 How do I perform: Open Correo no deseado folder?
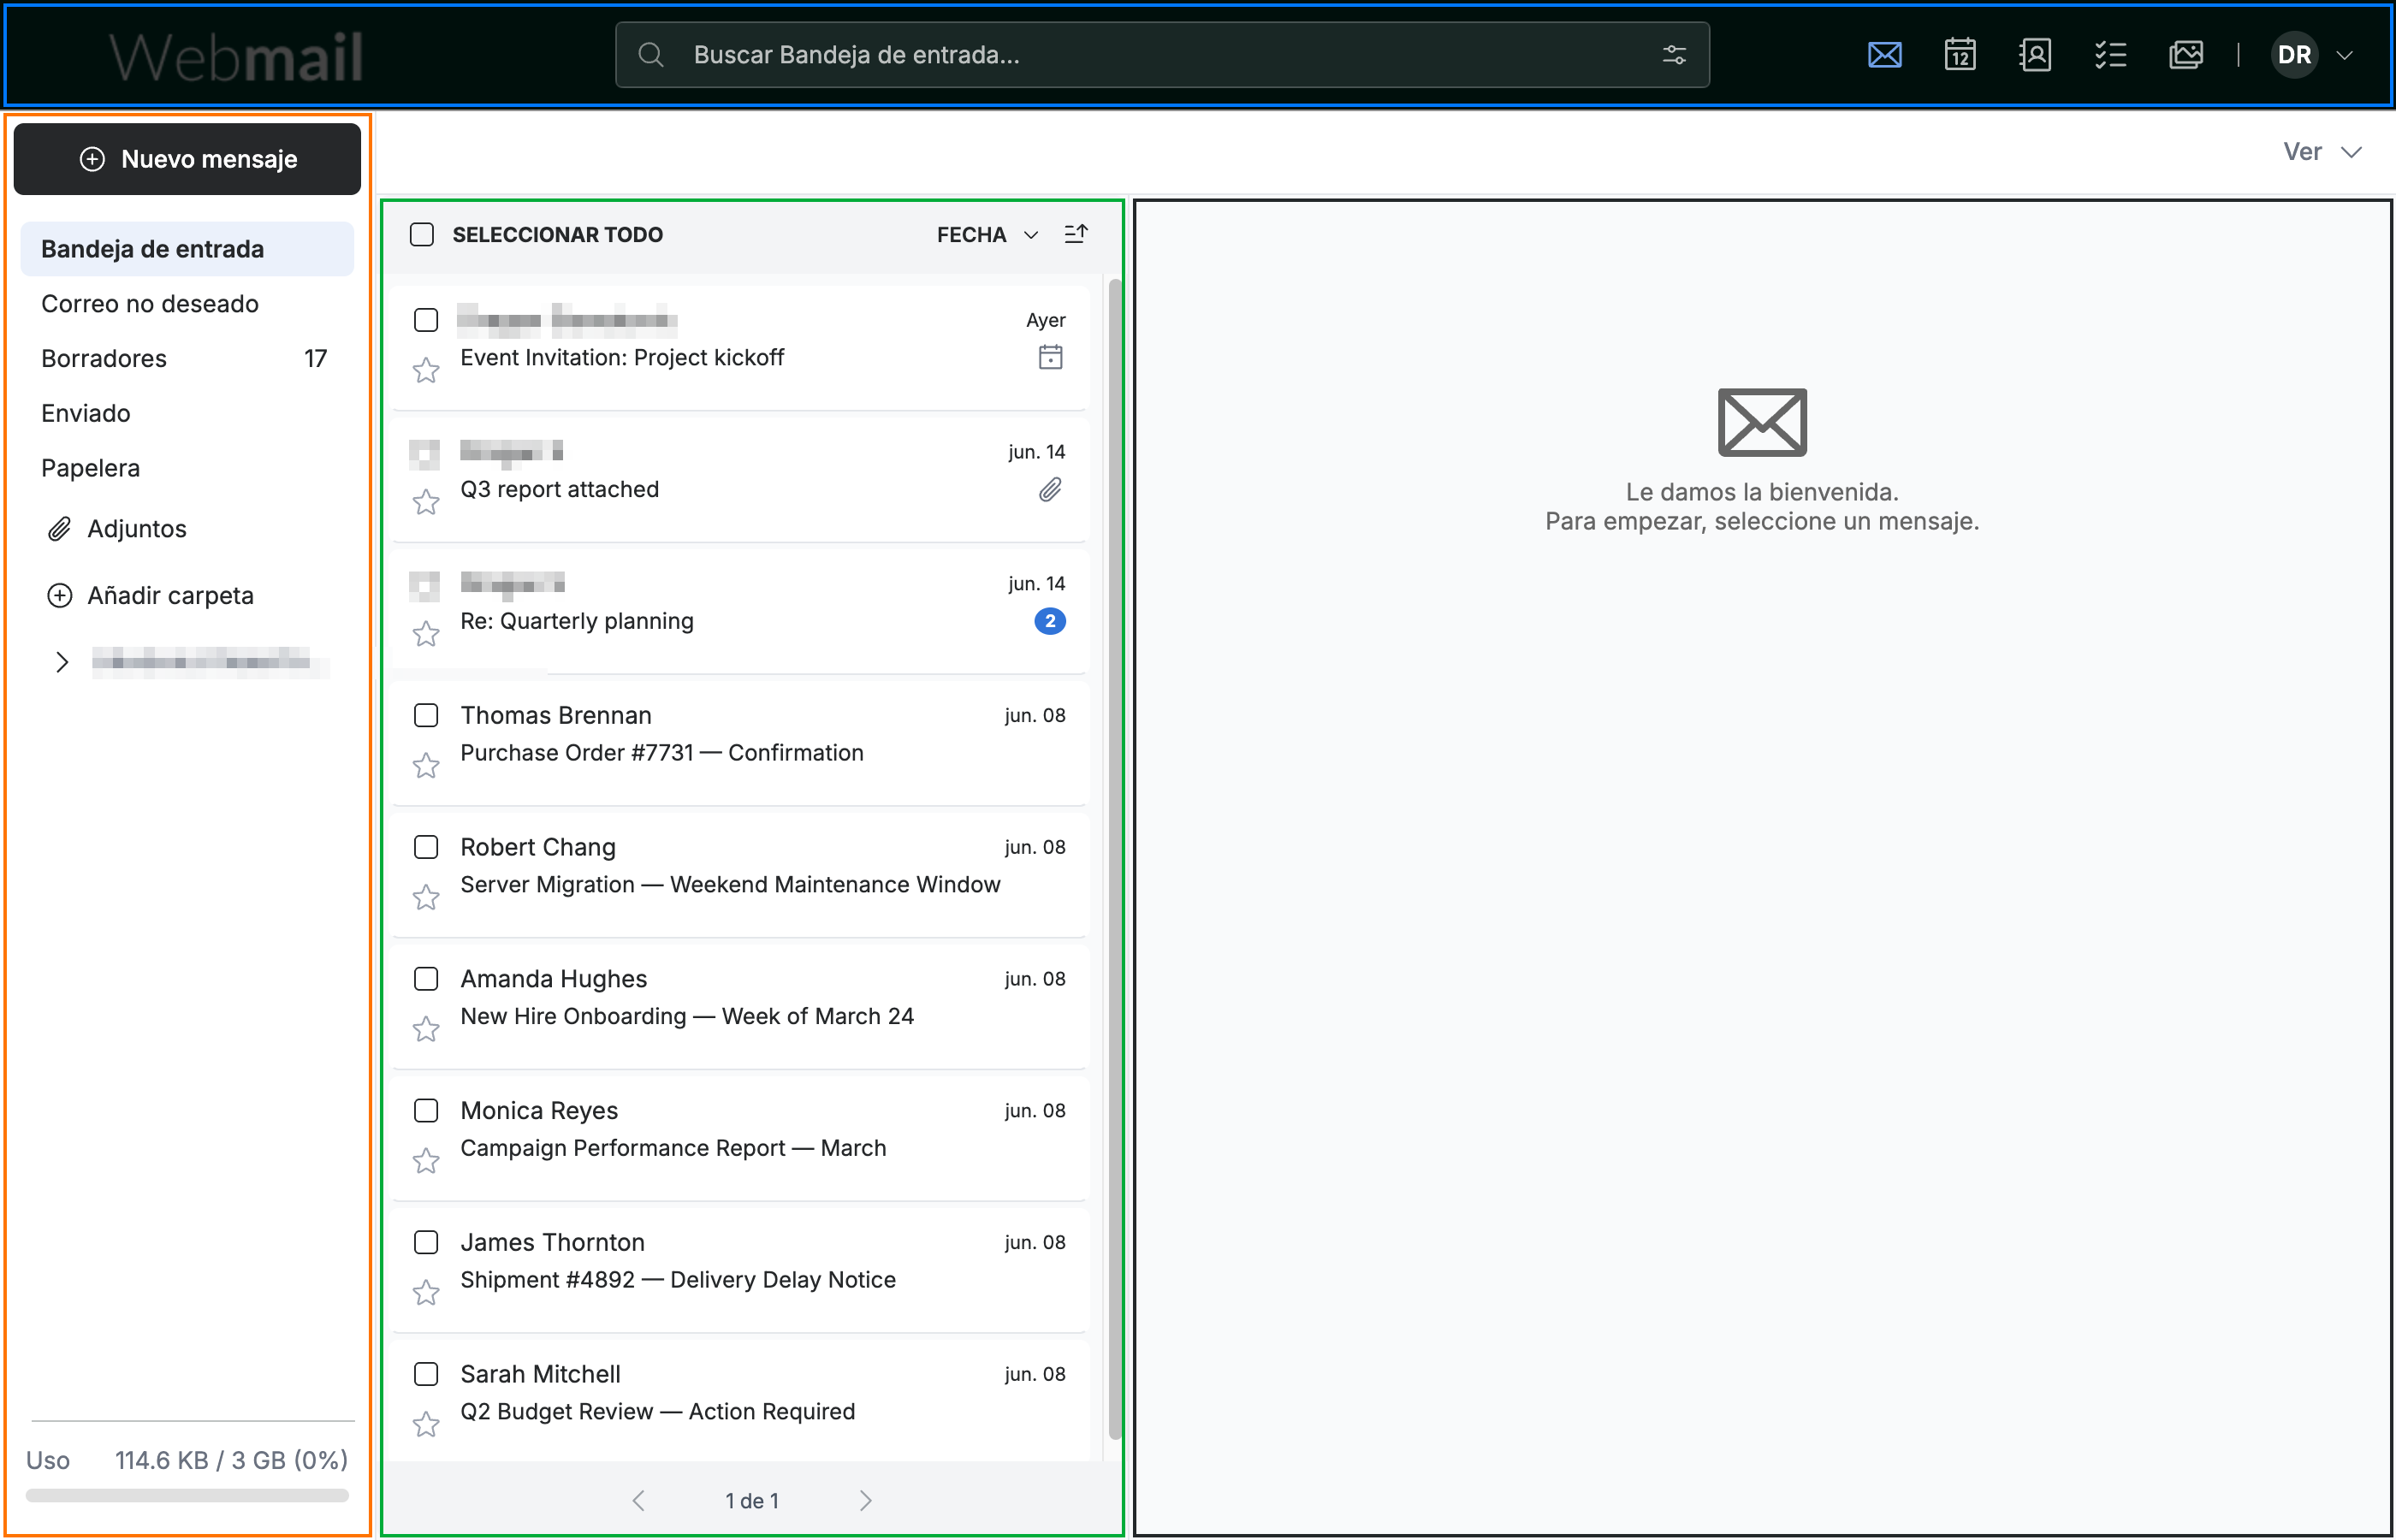(187, 304)
